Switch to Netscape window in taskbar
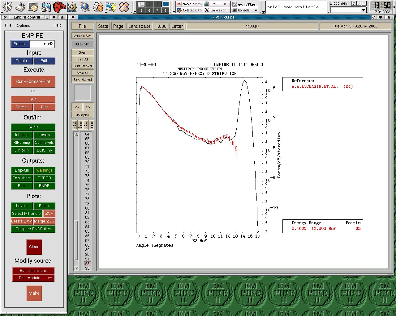The height and width of the screenshot is (316, 396). pyautogui.click(x=189, y=10)
